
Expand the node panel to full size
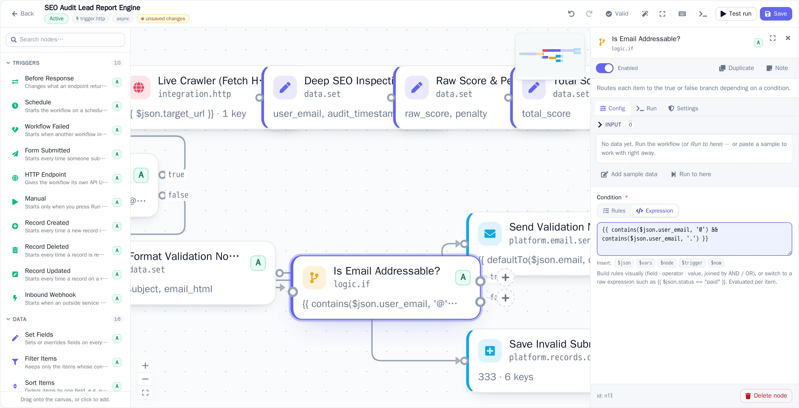773,38
